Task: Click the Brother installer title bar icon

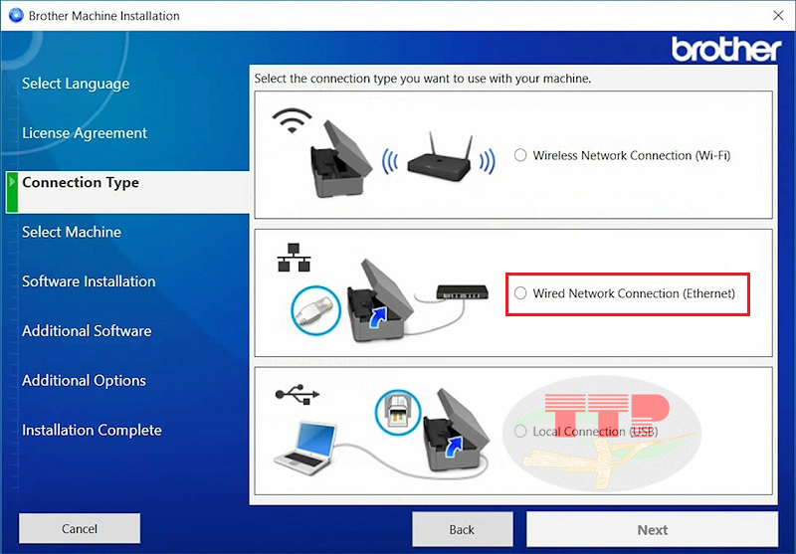Action: pyautogui.click(x=16, y=15)
